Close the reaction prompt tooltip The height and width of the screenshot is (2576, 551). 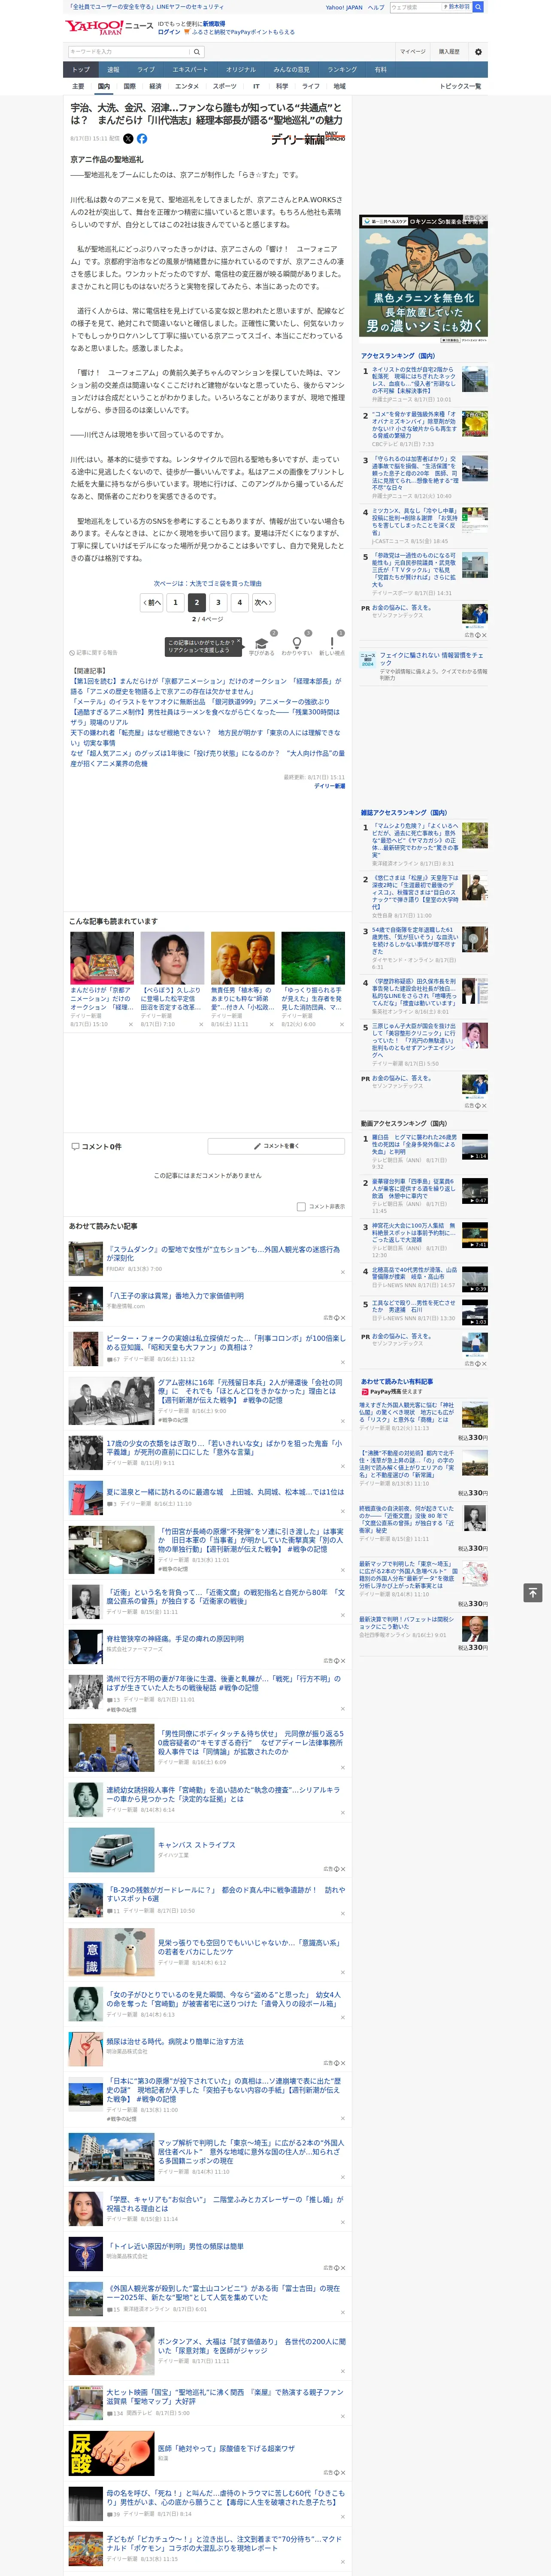click(x=240, y=642)
